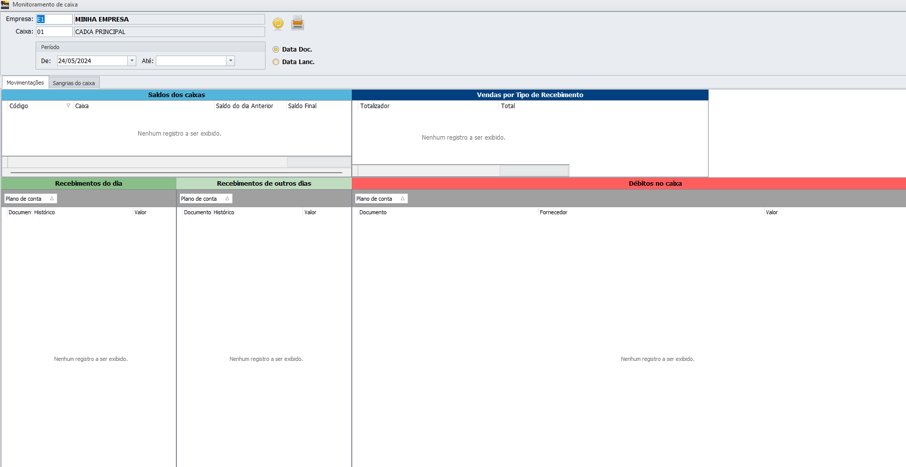Select the Data Doc. radio button

pos(276,50)
